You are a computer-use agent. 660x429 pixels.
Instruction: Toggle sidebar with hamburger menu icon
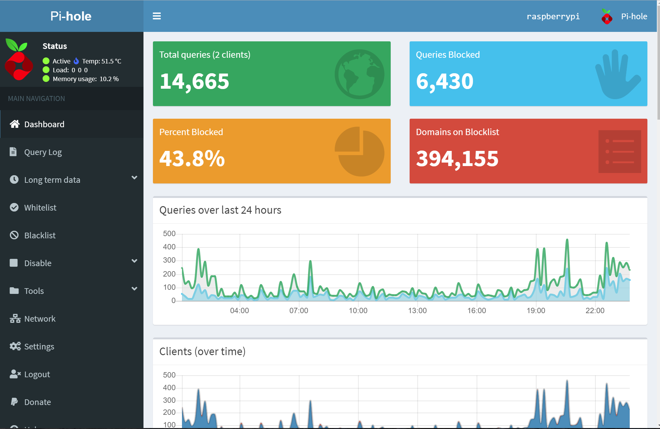[x=157, y=16]
